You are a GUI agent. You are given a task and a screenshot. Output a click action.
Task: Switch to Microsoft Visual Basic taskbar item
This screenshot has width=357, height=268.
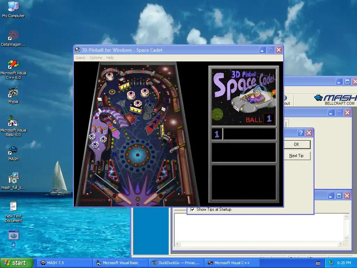pos(120,263)
